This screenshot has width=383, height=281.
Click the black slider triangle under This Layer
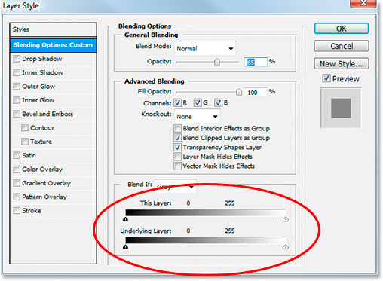(125, 219)
